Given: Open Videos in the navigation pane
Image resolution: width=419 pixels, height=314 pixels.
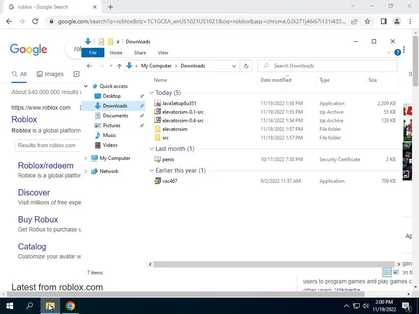Looking at the screenshot, I should (x=110, y=145).
